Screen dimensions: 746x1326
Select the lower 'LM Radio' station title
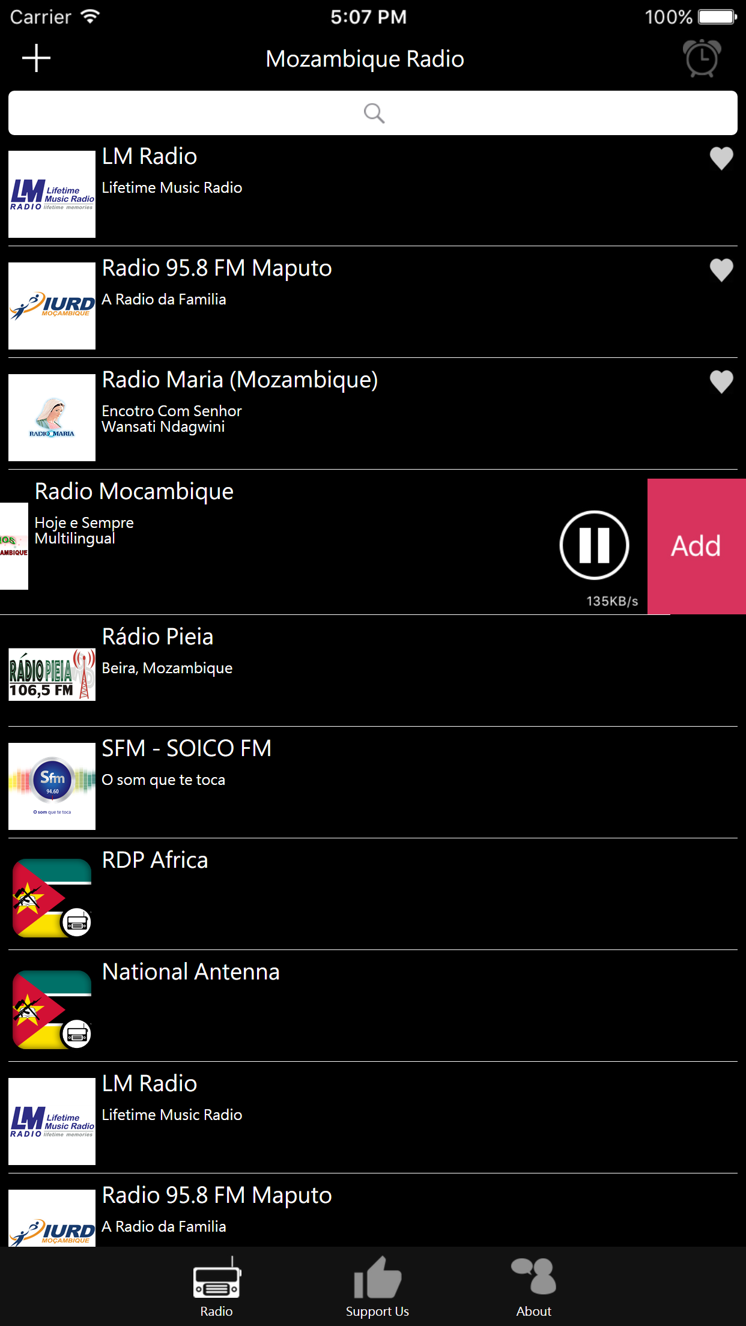(150, 1083)
